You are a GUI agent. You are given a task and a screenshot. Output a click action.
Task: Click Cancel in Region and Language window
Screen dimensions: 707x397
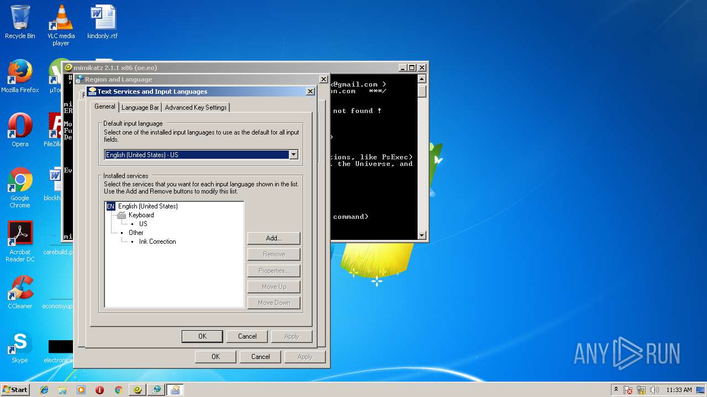pyautogui.click(x=261, y=357)
